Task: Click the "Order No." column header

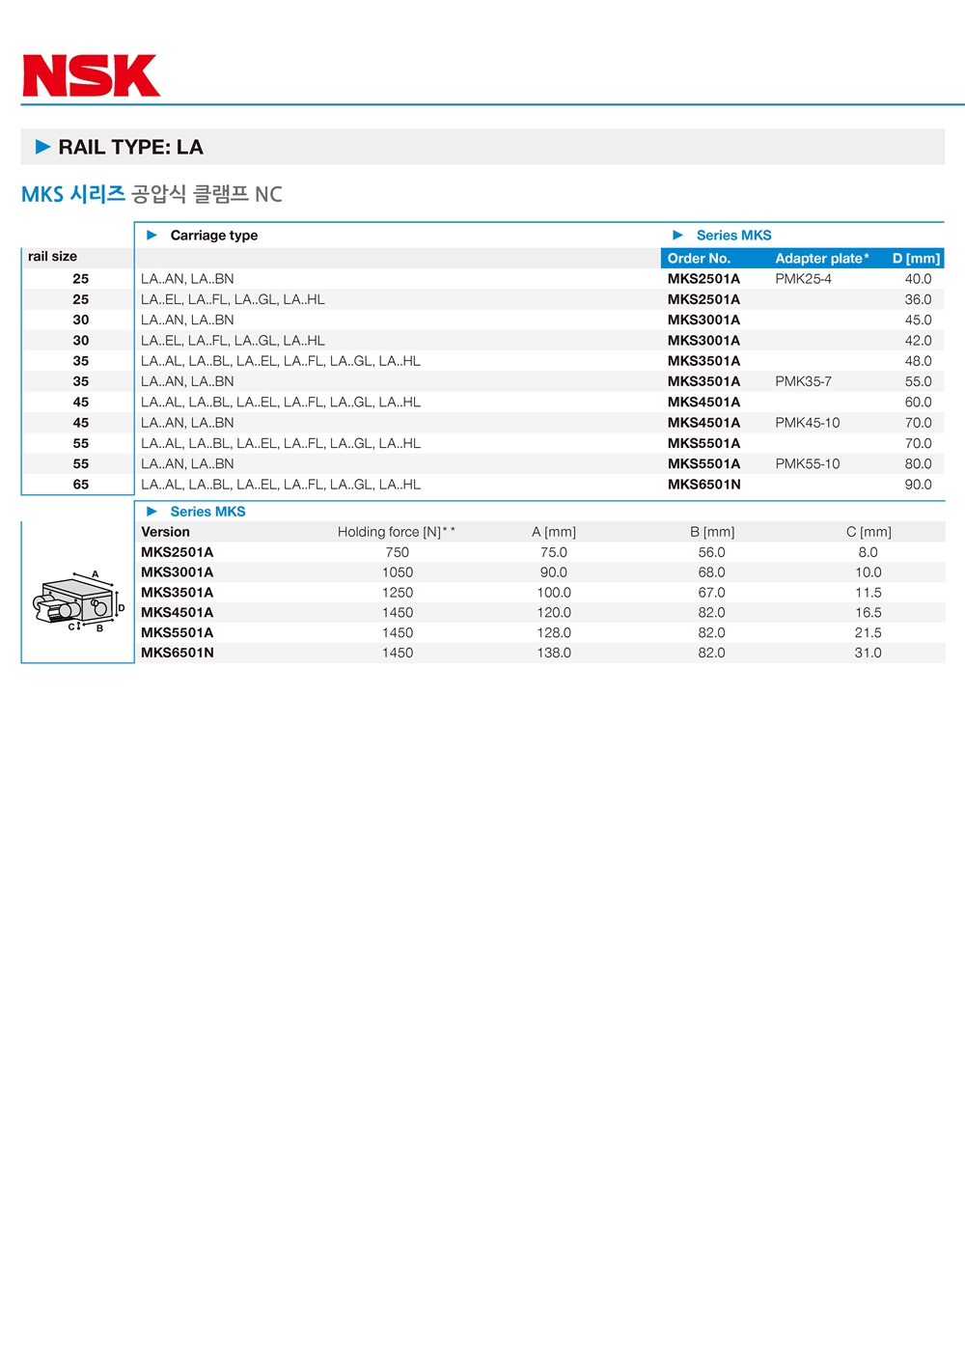Action: pos(699,258)
